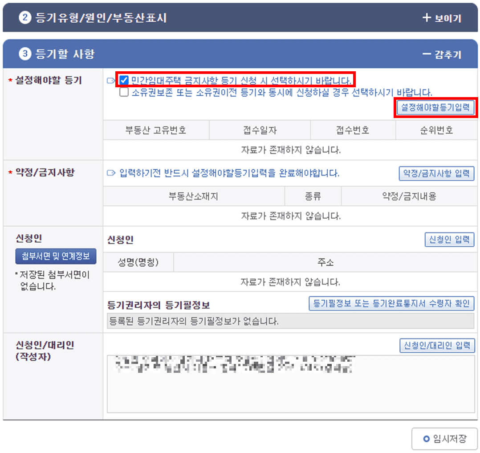Click 약정/금지사항 입력 button
The width and height of the screenshot is (480, 453).
click(x=436, y=173)
